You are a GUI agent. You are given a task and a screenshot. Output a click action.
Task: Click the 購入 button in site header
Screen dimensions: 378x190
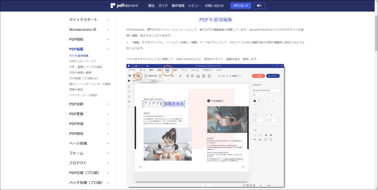pyautogui.click(x=260, y=6)
